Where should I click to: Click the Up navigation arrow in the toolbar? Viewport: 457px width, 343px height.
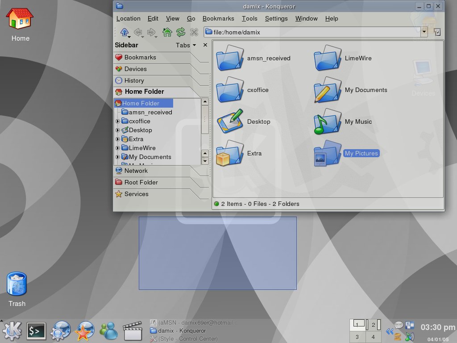click(124, 32)
